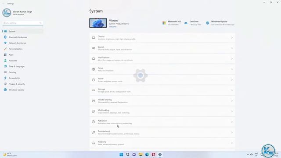Open the Personalization brush icon
The image size is (281, 158).
point(5,49)
